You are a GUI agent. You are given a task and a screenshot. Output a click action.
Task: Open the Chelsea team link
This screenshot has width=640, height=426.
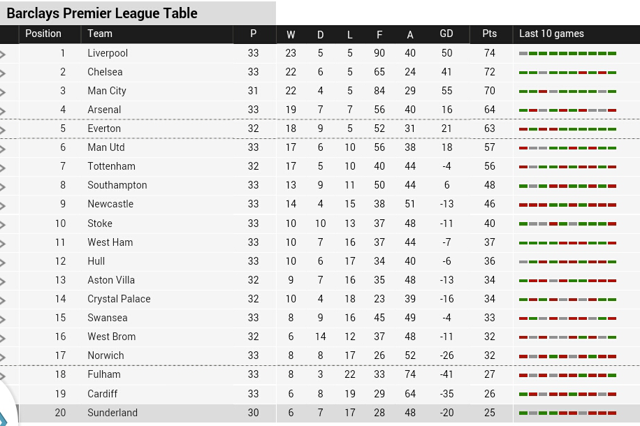(x=105, y=72)
